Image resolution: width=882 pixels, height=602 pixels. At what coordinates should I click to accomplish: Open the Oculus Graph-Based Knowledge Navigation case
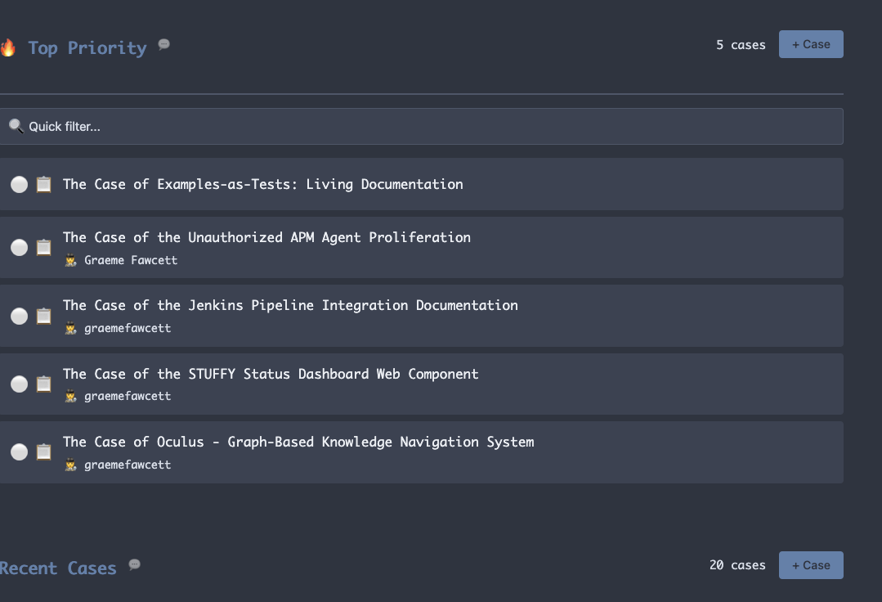pyautogui.click(x=298, y=443)
